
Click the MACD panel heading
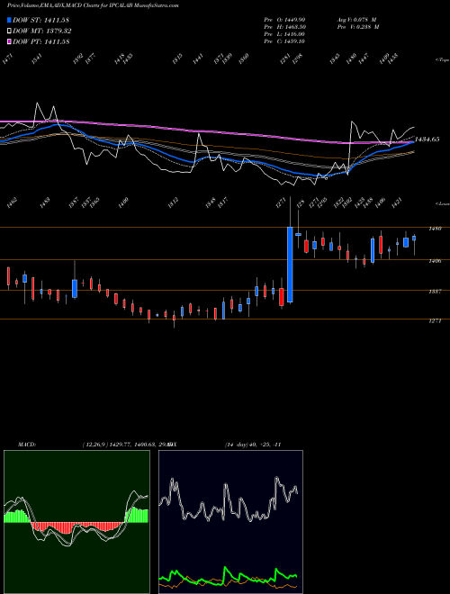[26, 445]
